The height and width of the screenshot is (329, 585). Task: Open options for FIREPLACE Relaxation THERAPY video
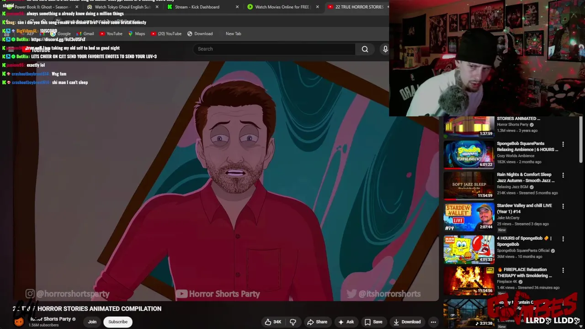(x=563, y=270)
